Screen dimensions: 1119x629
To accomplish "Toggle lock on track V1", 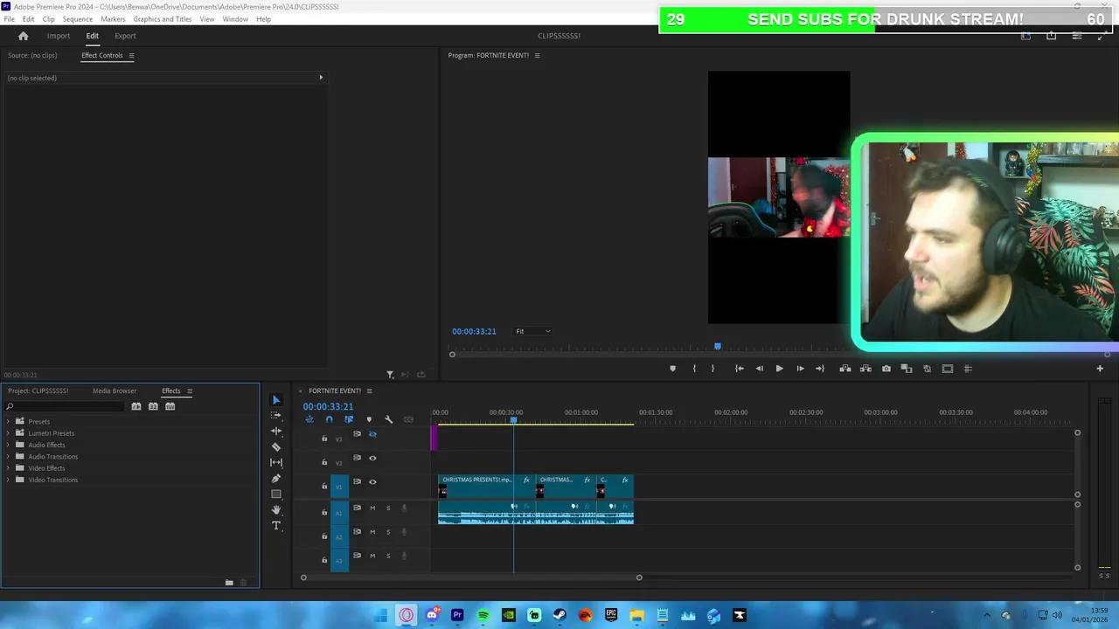I will (x=324, y=487).
